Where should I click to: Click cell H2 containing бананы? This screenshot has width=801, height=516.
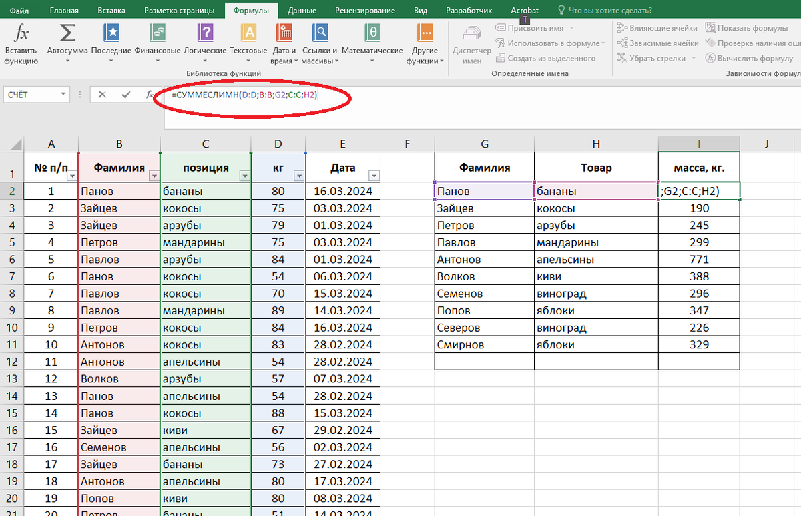[596, 191]
